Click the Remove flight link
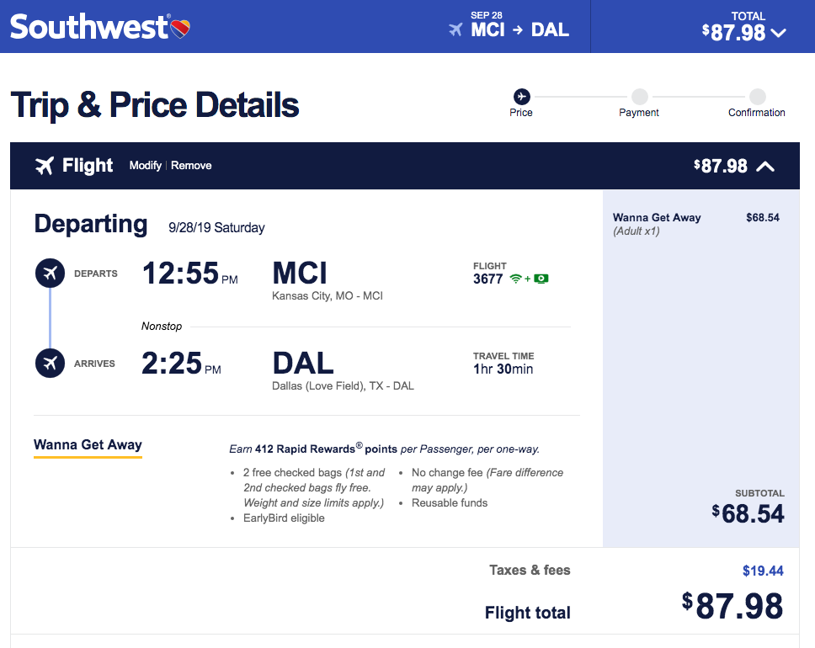The height and width of the screenshot is (648, 815). pos(191,166)
